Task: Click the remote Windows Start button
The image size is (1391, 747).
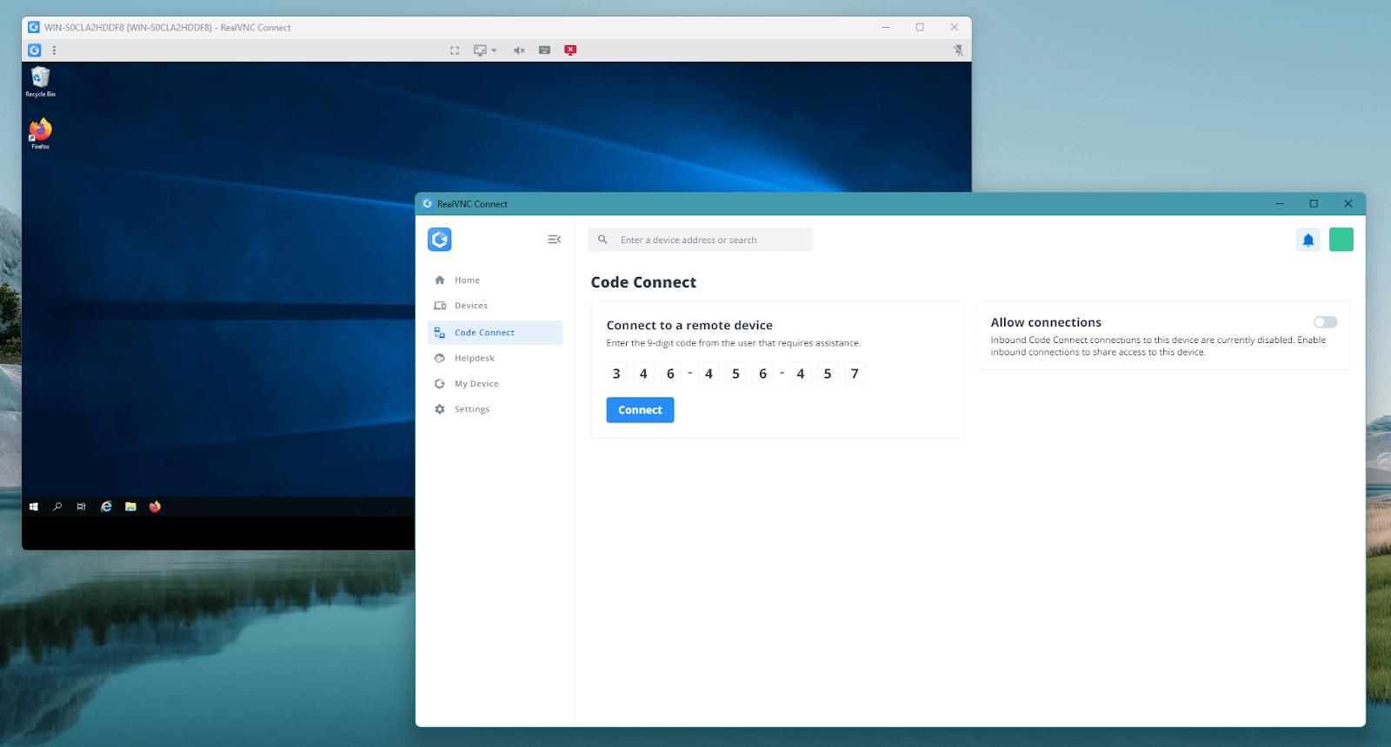Action: click(x=34, y=506)
